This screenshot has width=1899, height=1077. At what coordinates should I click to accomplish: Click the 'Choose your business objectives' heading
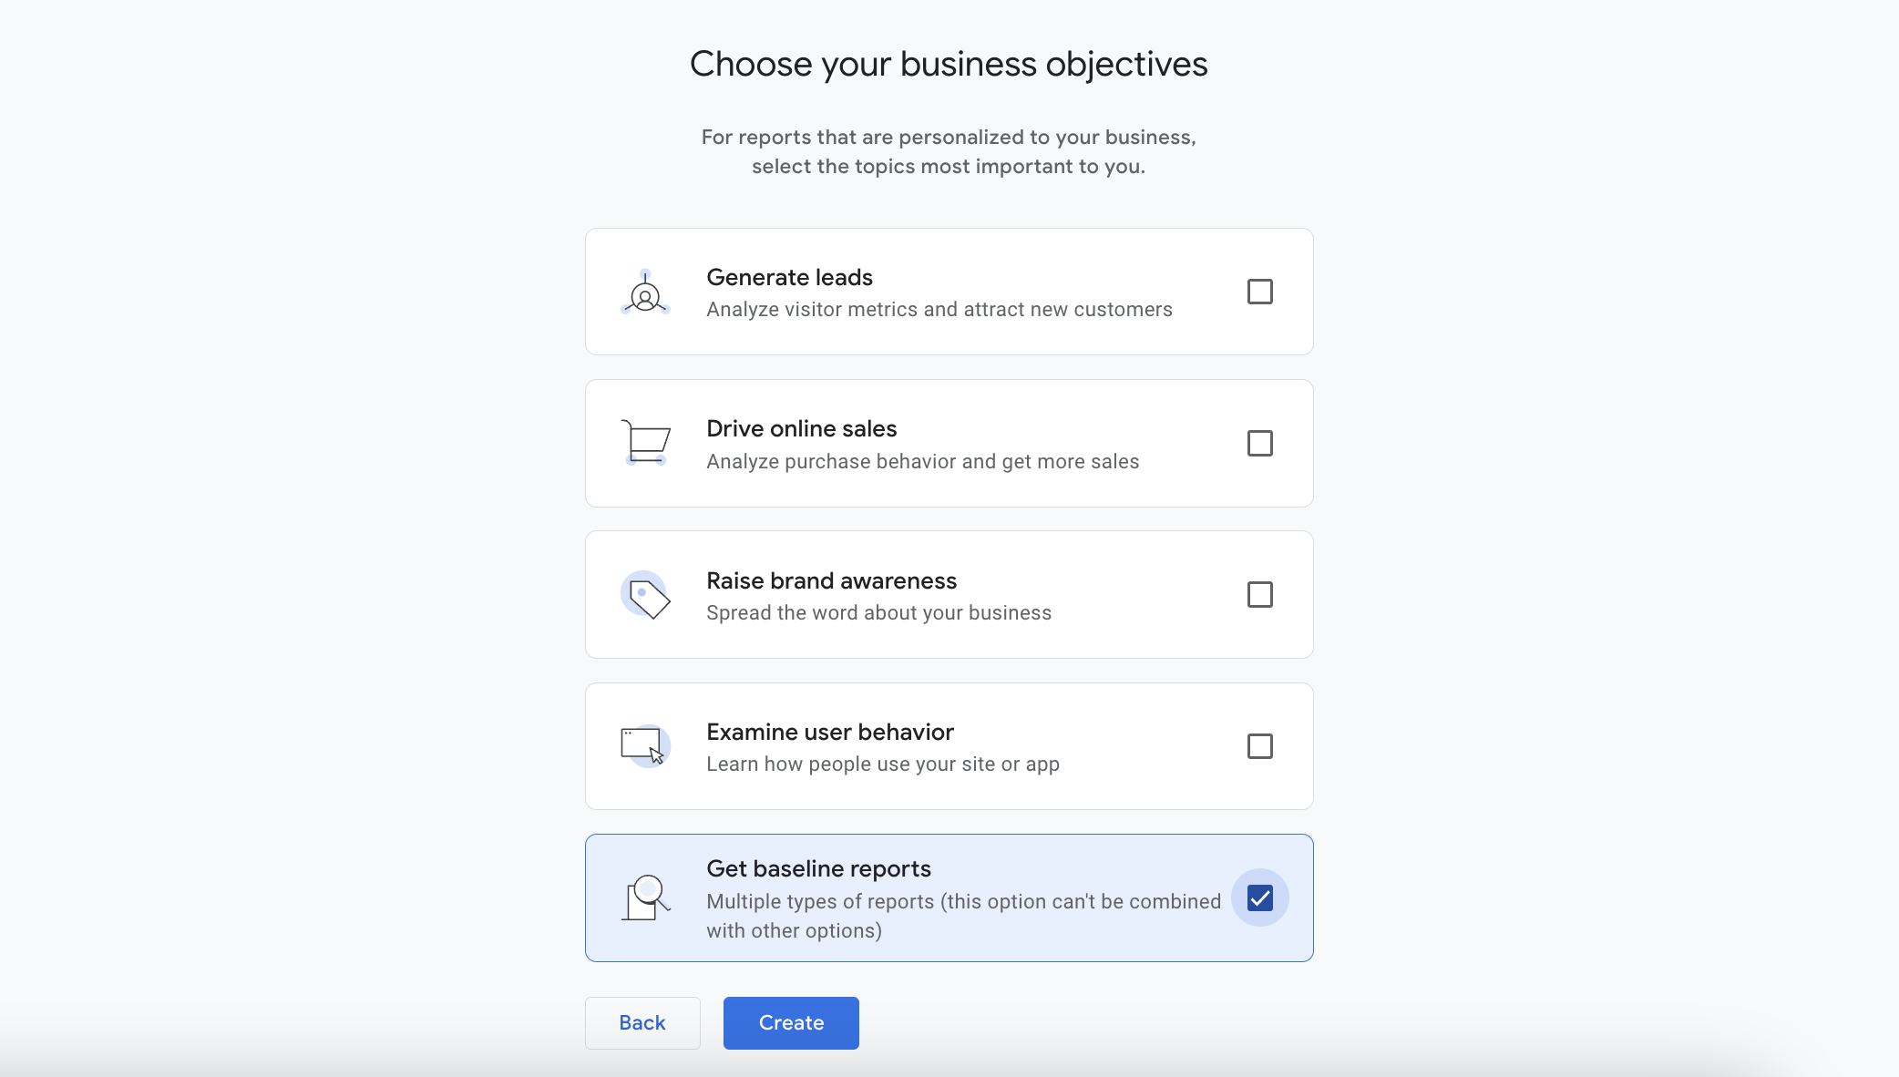[x=949, y=64]
